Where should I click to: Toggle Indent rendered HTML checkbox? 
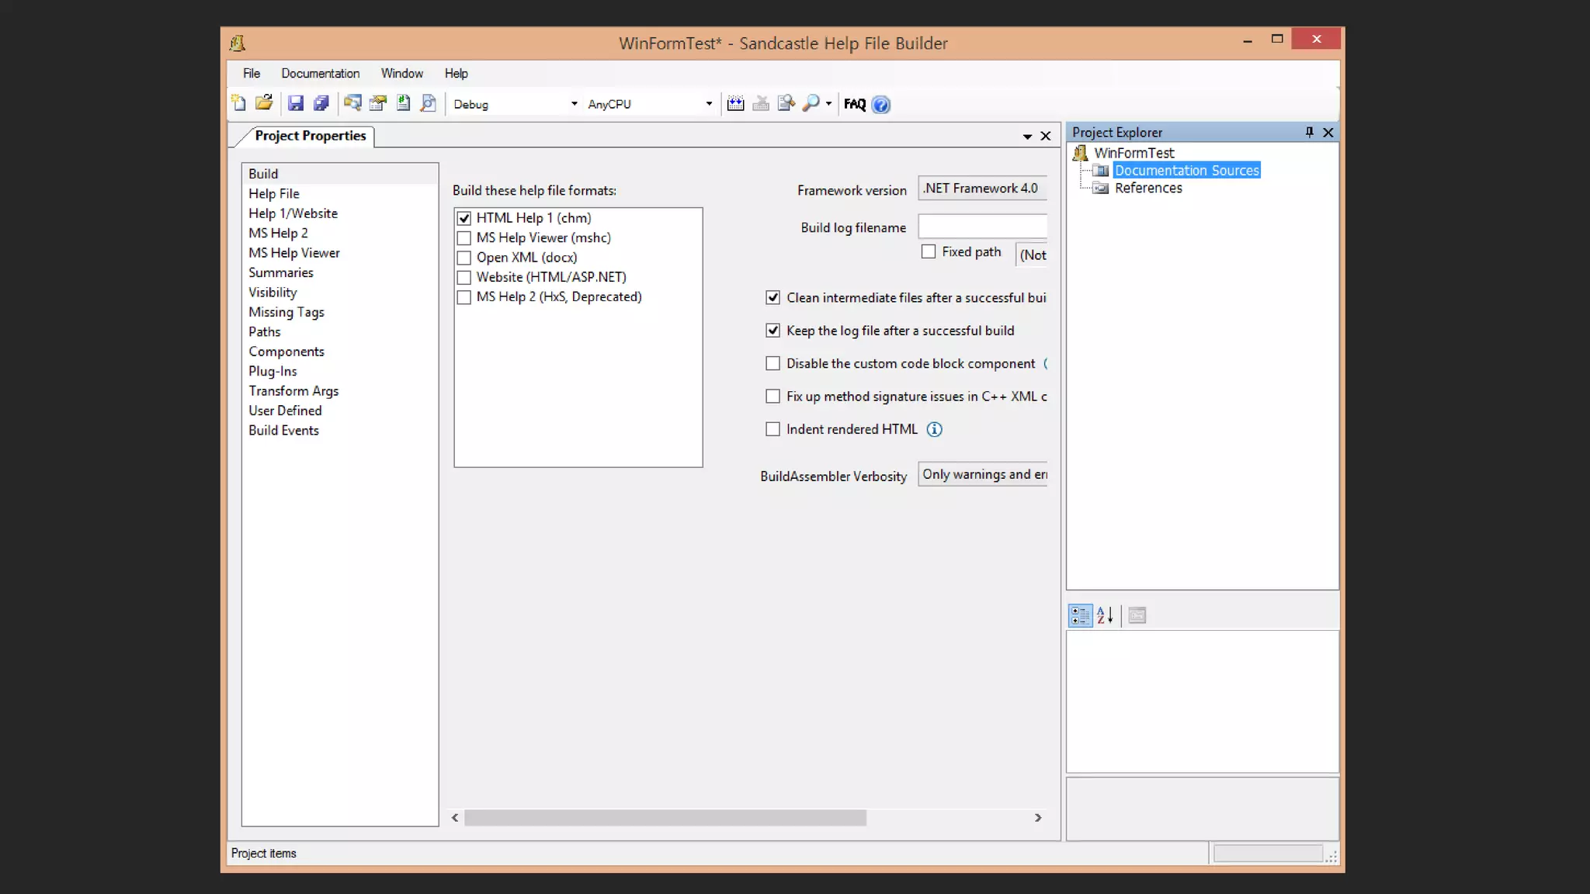772,429
